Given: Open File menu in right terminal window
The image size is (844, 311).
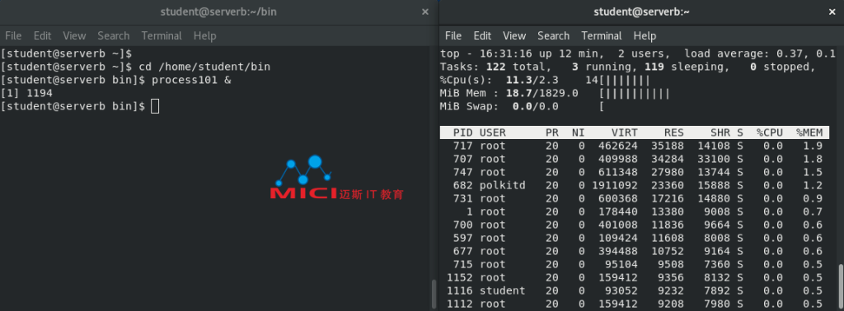Looking at the screenshot, I should (x=453, y=36).
